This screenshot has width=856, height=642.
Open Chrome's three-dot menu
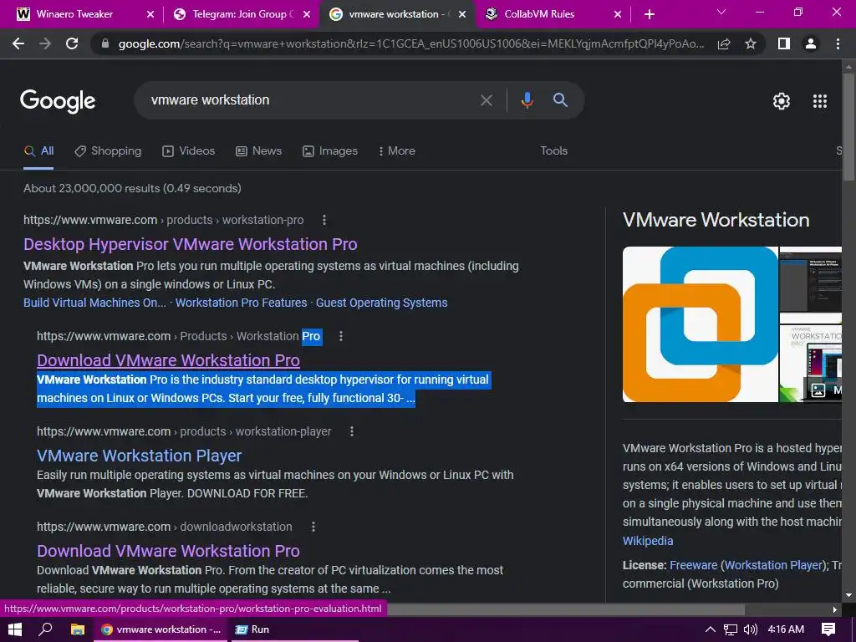[x=838, y=43]
